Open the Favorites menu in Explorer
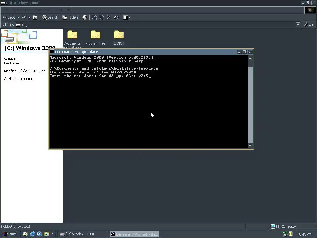This screenshot has height=238, width=317. tap(42, 10)
